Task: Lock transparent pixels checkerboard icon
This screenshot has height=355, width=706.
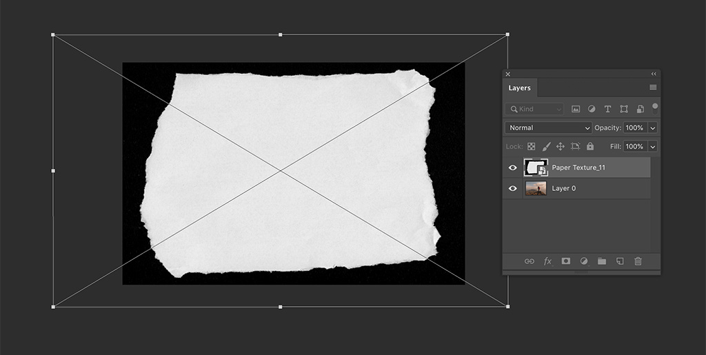Action: (532, 146)
